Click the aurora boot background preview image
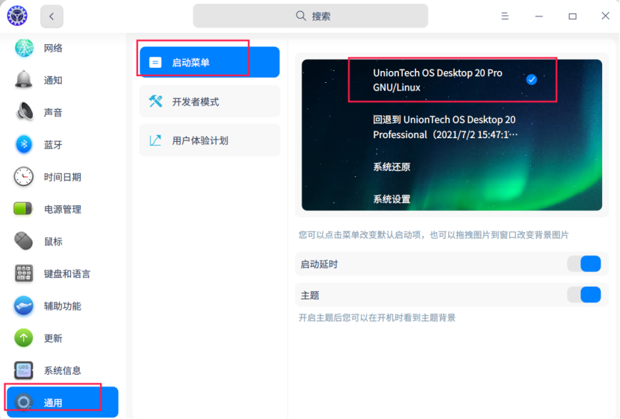Screen dimensions: 620x419 pos(452,134)
